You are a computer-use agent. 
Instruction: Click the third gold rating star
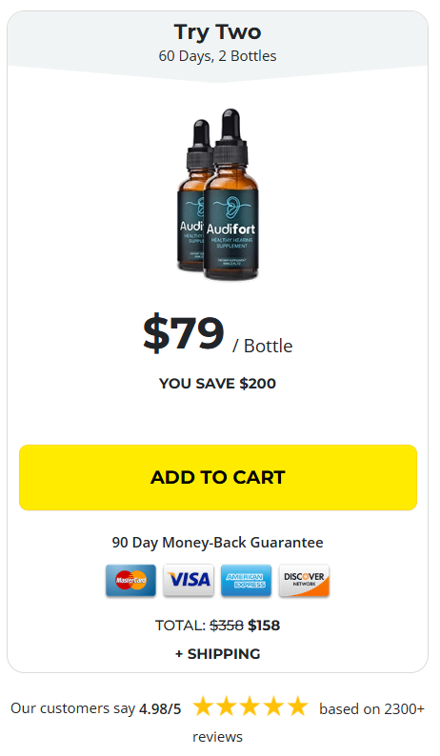250,706
